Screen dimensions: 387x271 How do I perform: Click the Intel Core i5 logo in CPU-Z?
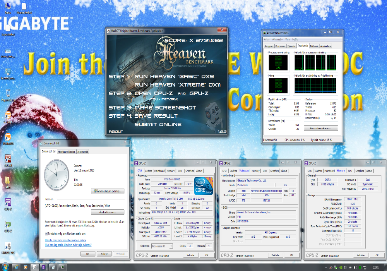click(x=204, y=186)
